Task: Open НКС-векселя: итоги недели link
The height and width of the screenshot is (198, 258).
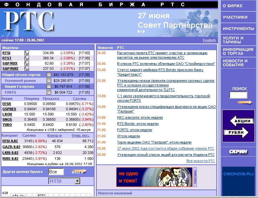Action: [x=140, y=117]
